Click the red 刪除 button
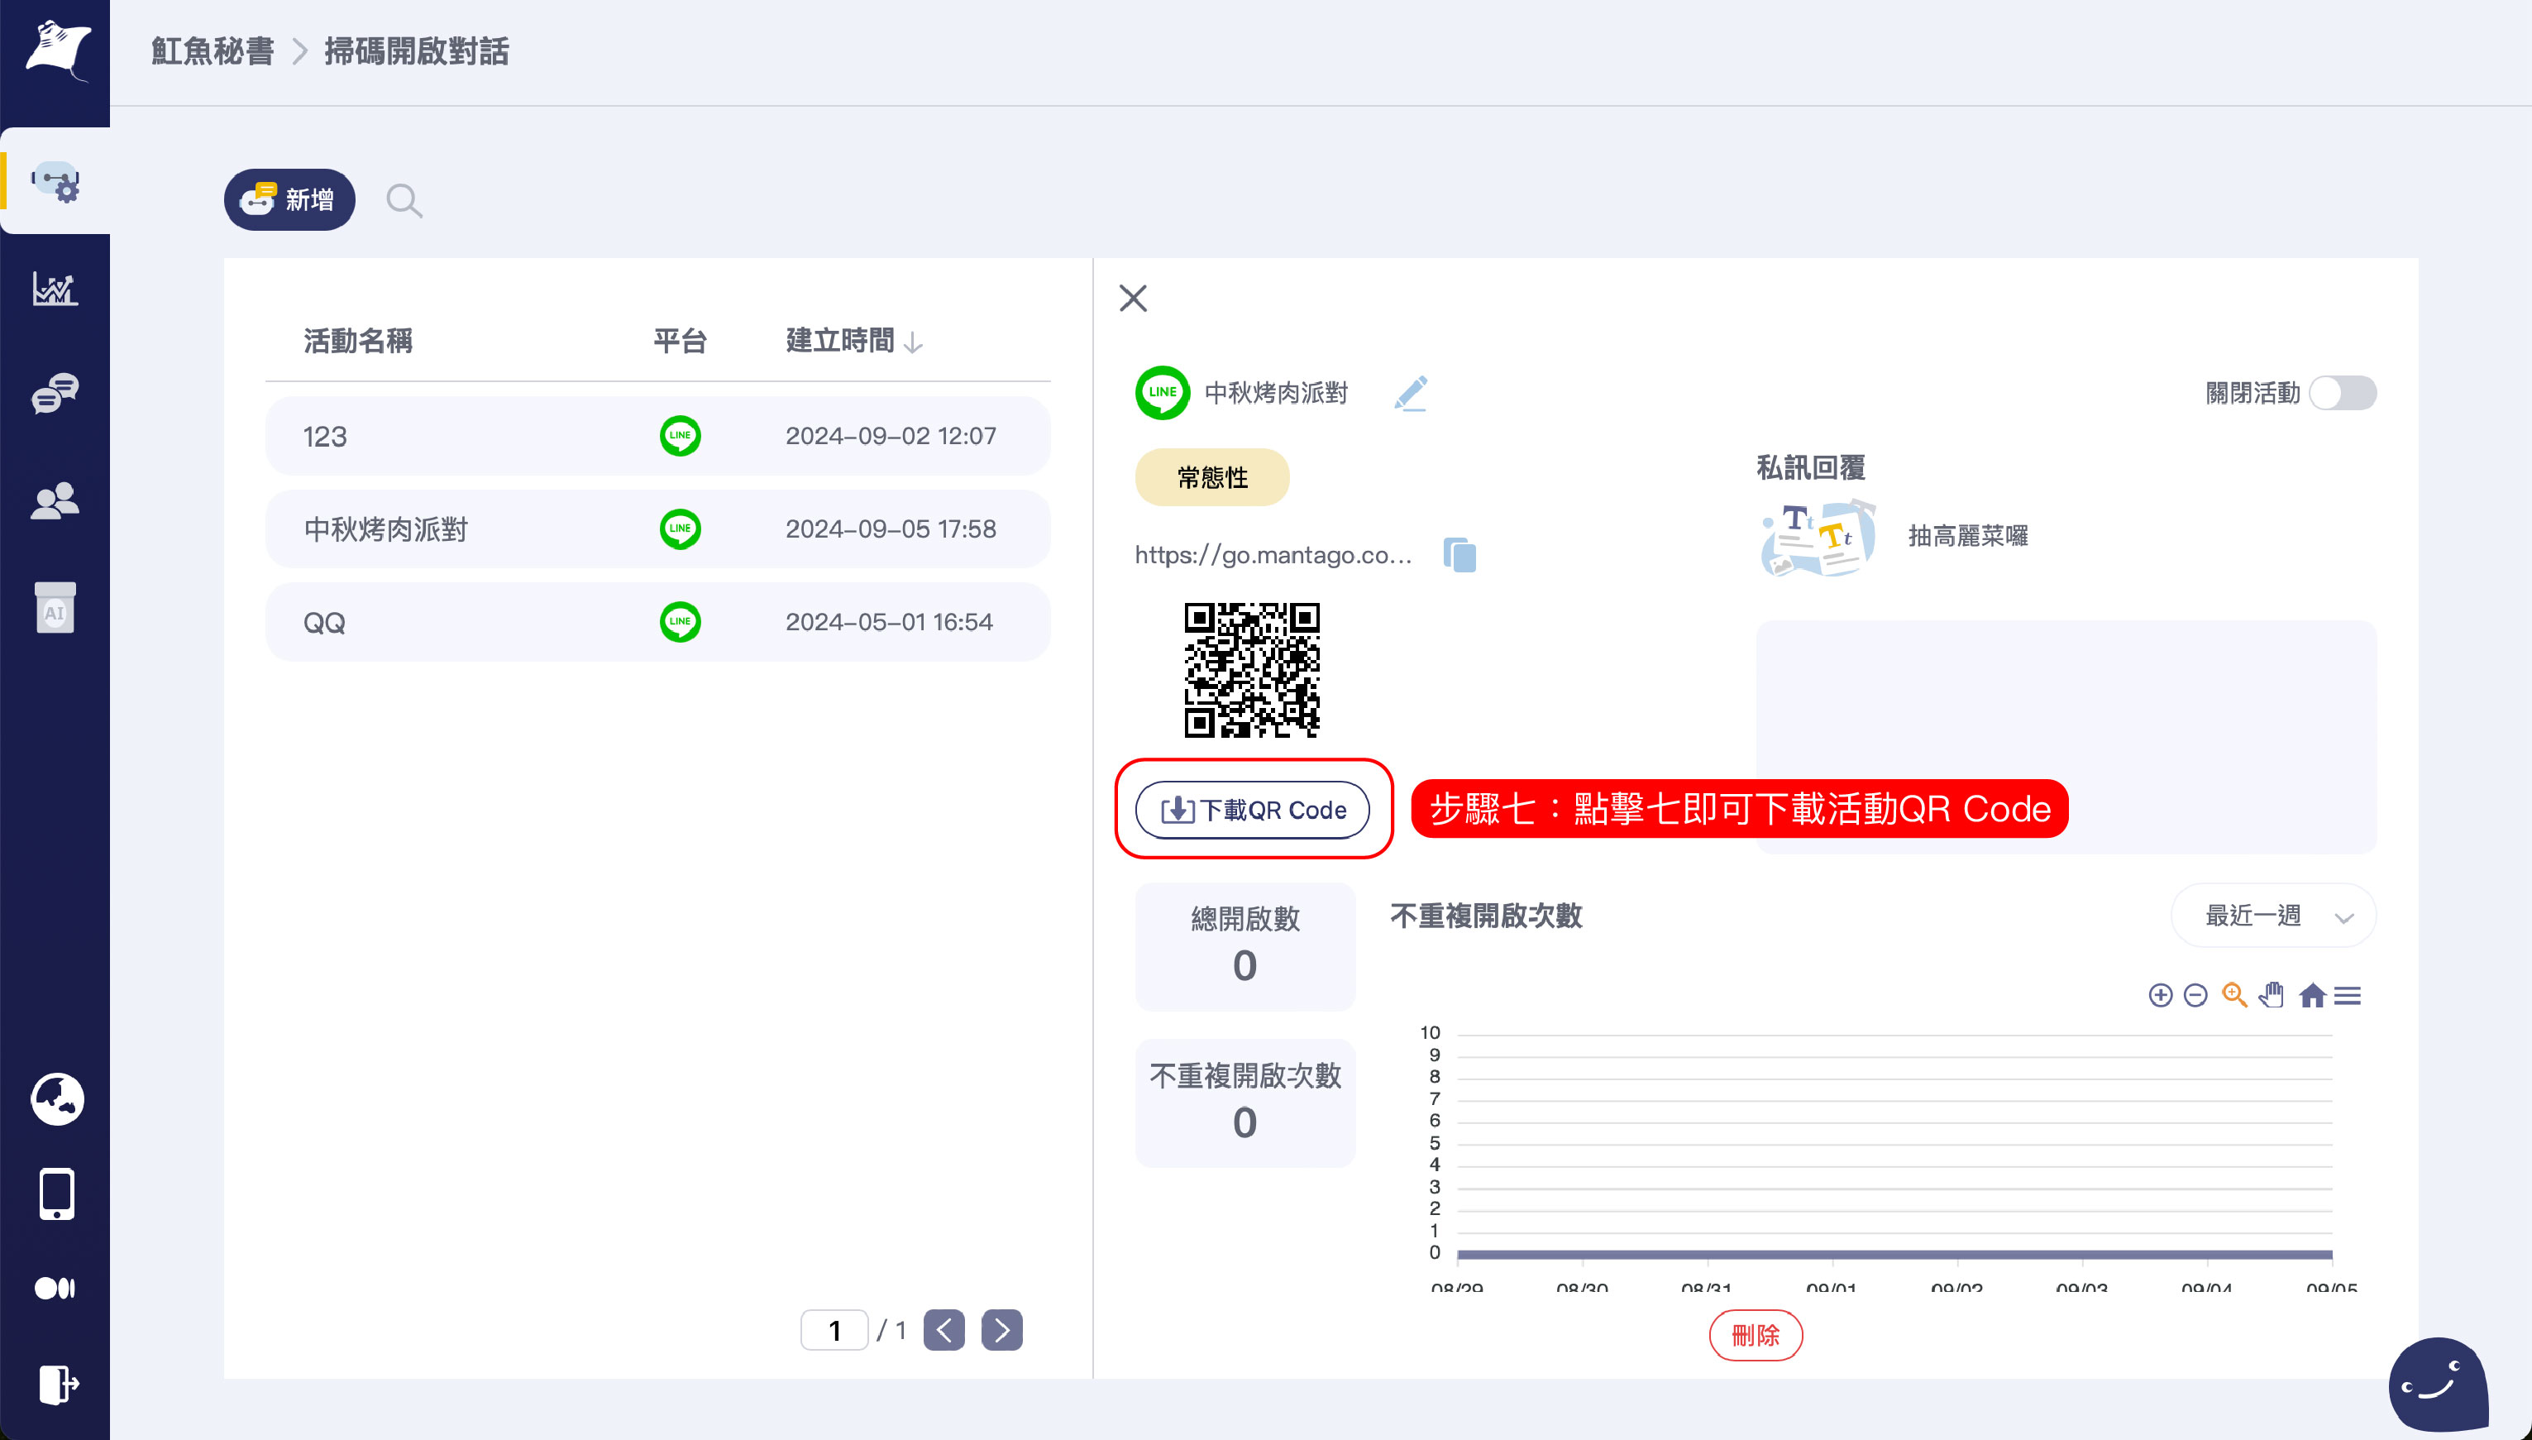 point(1755,1335)
